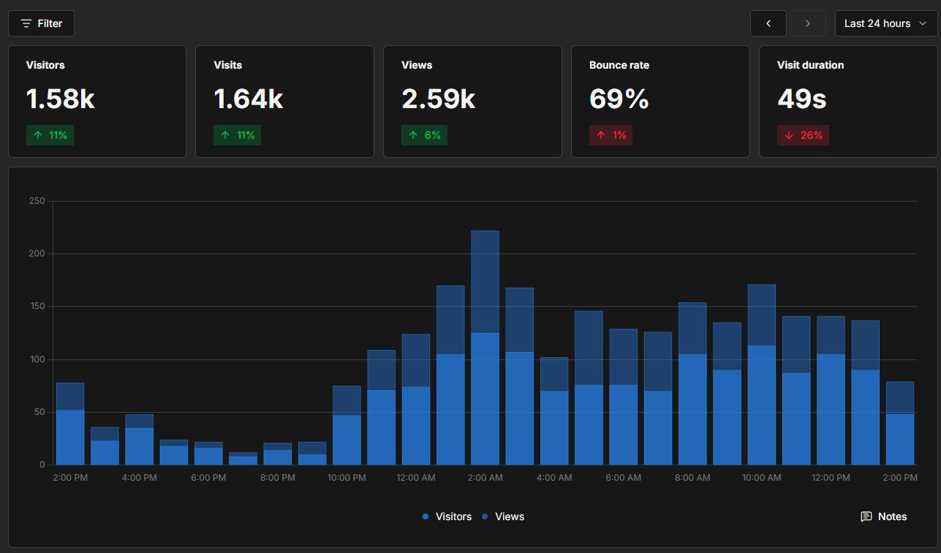Click the 6:00 PM x-axis label
Screen dimensions: 941x553
point(208,478)
